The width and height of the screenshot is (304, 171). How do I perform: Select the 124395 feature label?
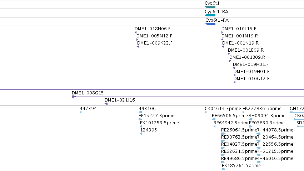tap(149, 130)
